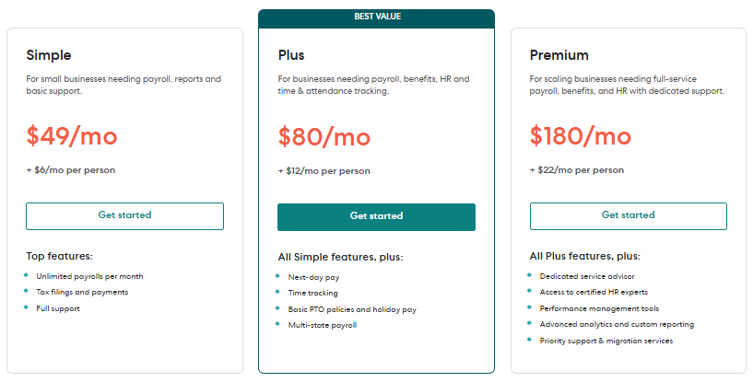Click Priority support & migration services
Image resolution: width=753 pixels, height=382 pixels.
coord(606,341)
